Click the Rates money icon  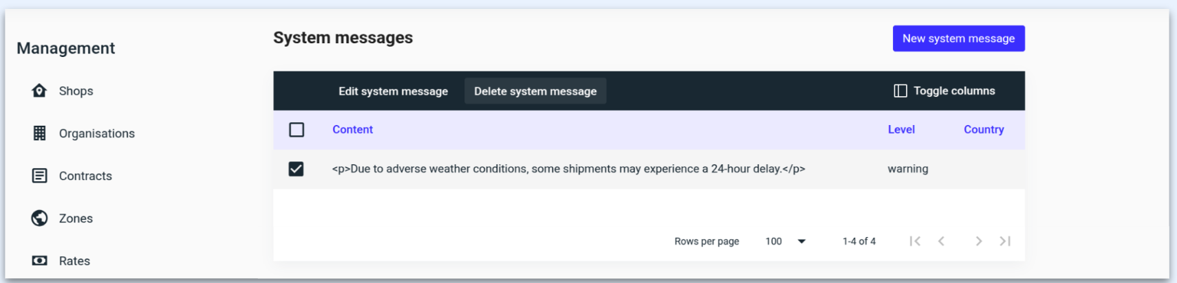pos(39,261)
